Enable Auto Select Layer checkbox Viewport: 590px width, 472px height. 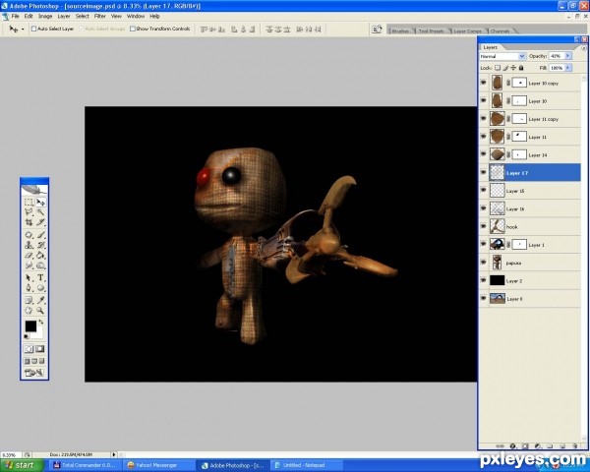[33, 29]
